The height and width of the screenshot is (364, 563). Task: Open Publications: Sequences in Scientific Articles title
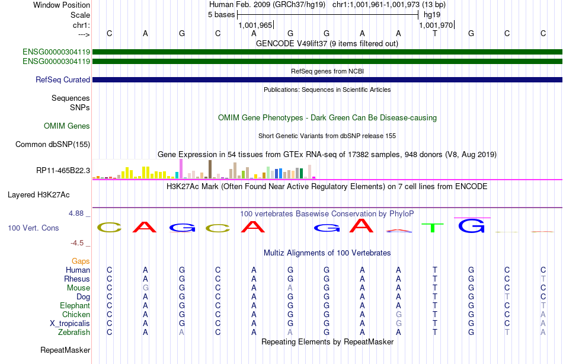point(327,90)
